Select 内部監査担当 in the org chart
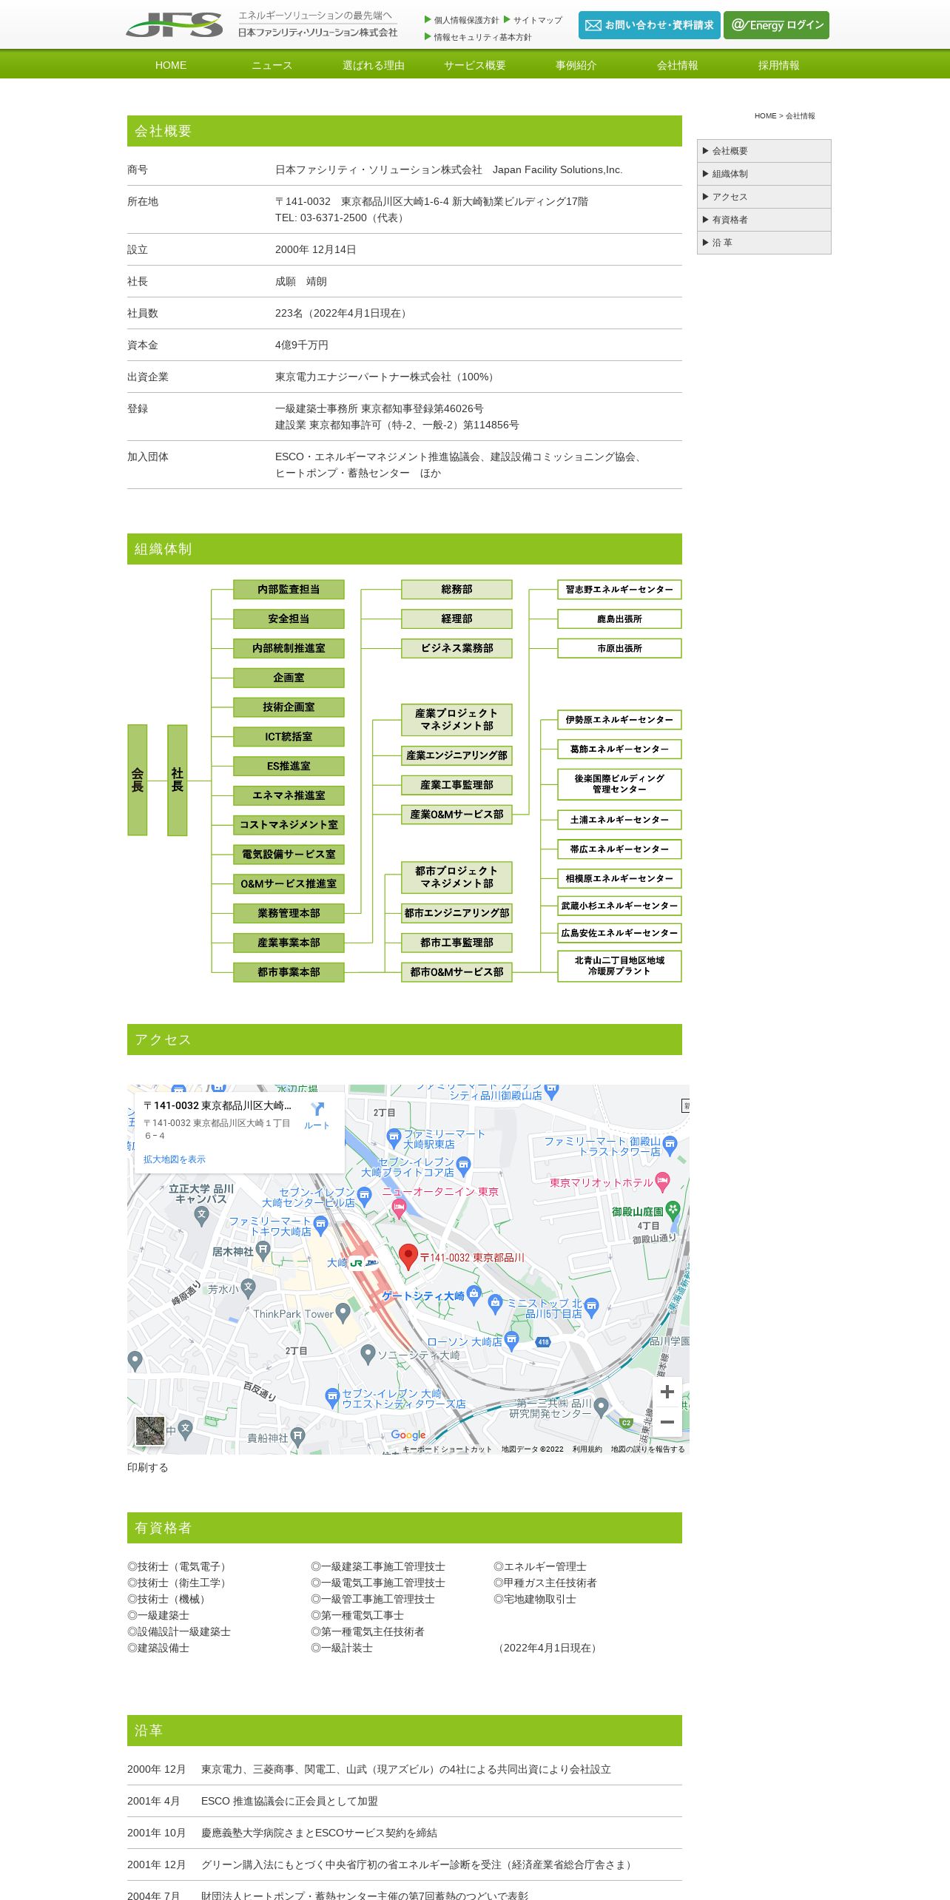 [x=289, y=590]
